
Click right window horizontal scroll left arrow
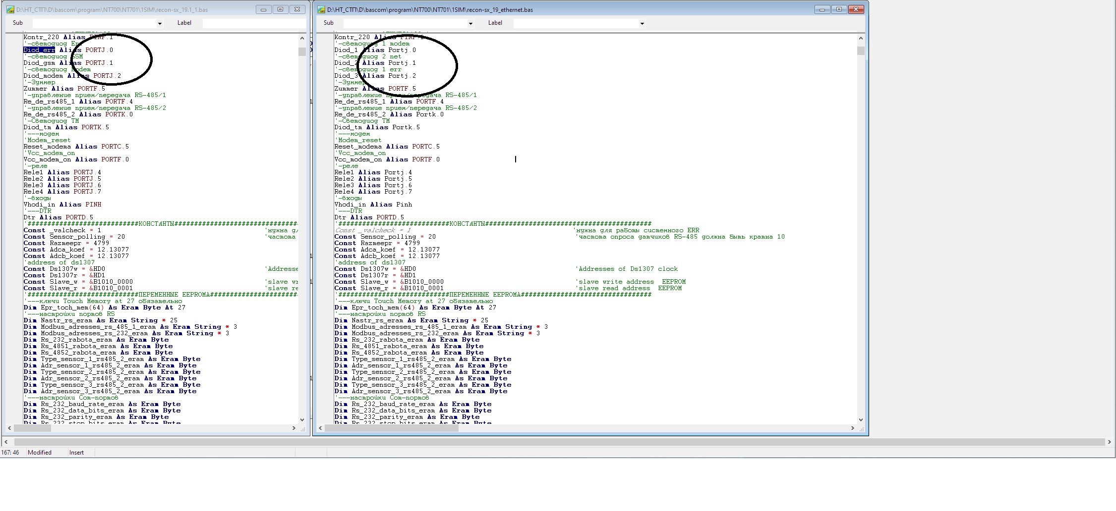point(320,428)
